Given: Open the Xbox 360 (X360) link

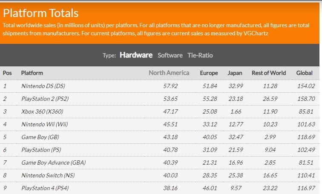Looking at the screenshot, I should (x=42, y=111).
